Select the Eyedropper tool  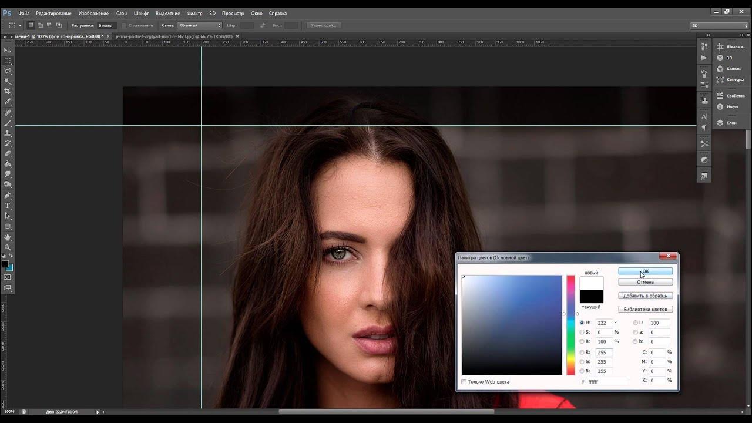(8, 102)
